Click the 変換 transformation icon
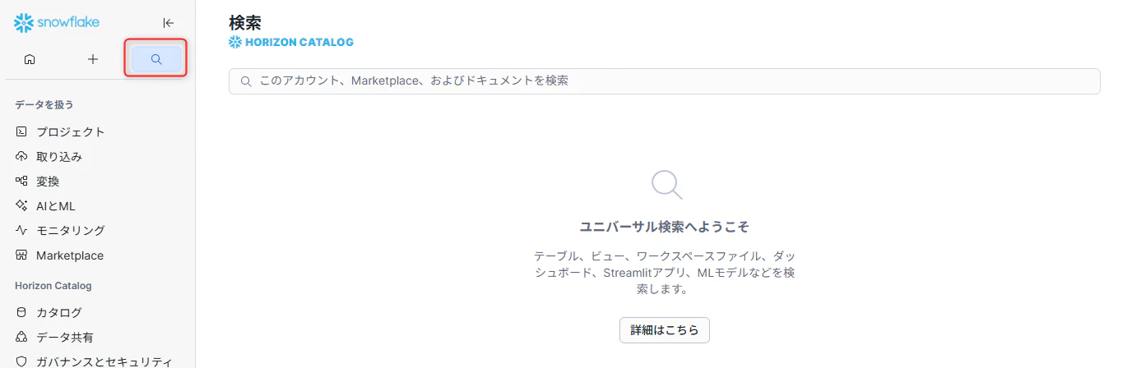 pyautogui.click(x=22, y=181)
